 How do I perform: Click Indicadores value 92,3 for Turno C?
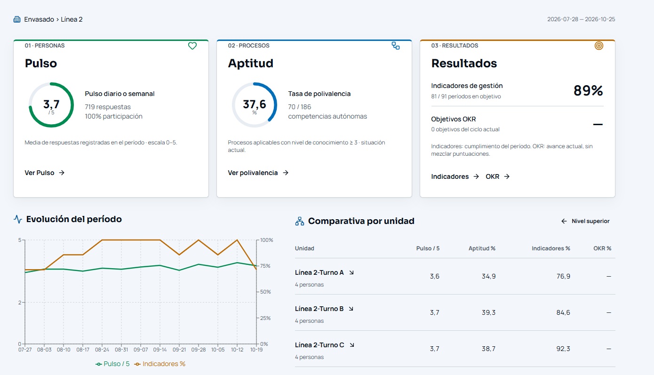point(563,349)
